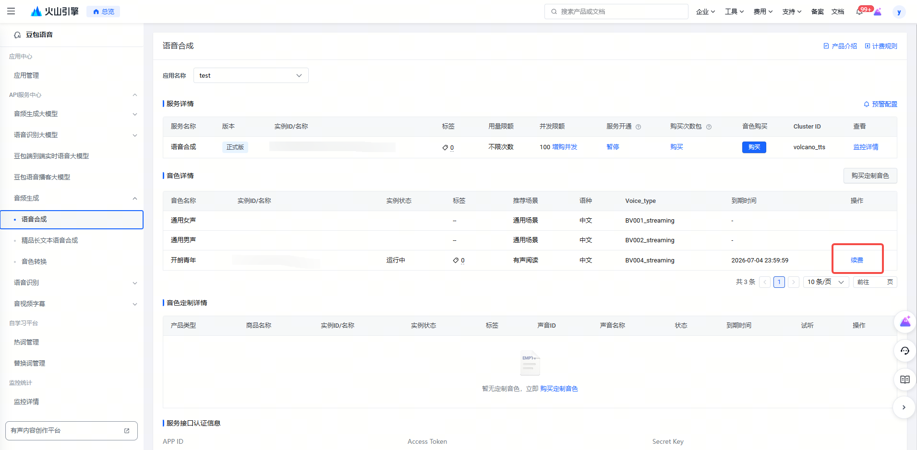Viewport: 917px width, 450px height.
Task: Click the user avatar icon
Action: 899,12
